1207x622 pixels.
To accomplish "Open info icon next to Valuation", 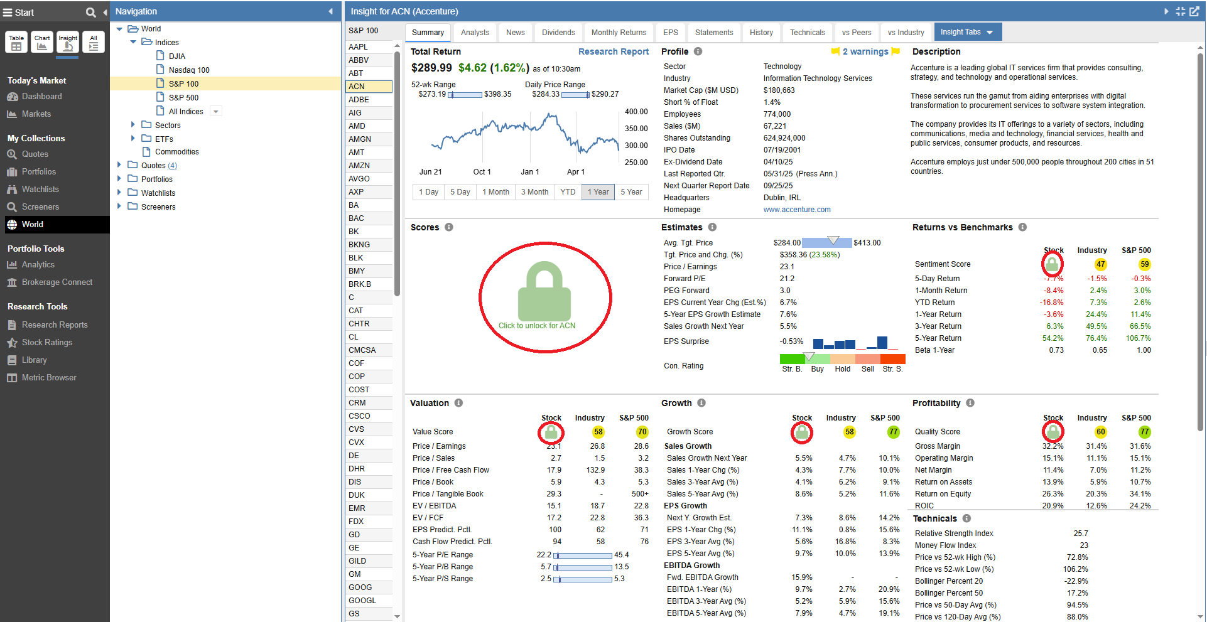I will (x=458, y=403).
